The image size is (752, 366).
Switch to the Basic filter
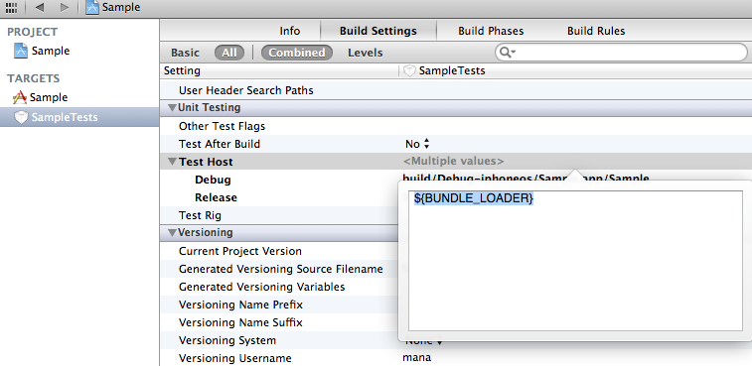click(185, 53)
